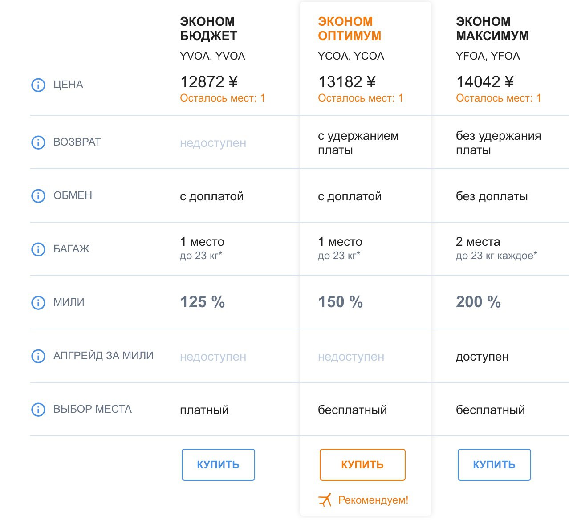Image resolution: width=569 pixels, height=528 pixels.
Task: Click the 13182 ¥ price
Action: pos(347,82)
